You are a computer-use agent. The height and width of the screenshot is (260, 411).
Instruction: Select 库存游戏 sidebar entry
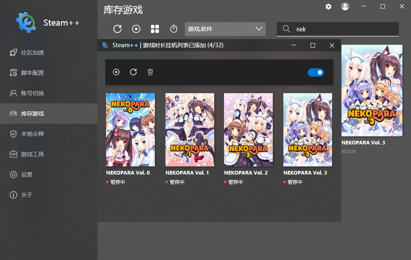click(48, 114)
